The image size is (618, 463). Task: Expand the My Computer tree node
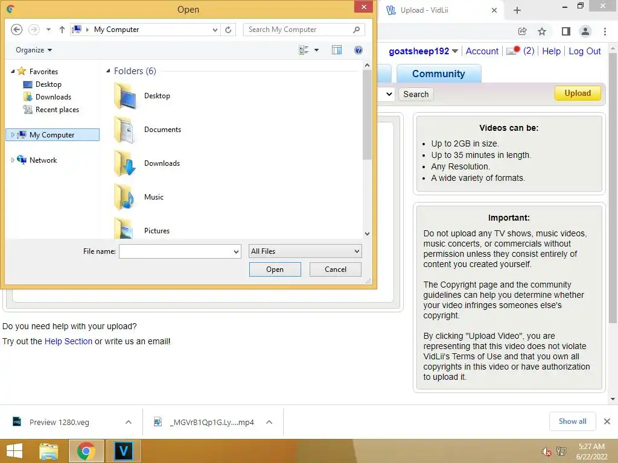tap(13, 134)
